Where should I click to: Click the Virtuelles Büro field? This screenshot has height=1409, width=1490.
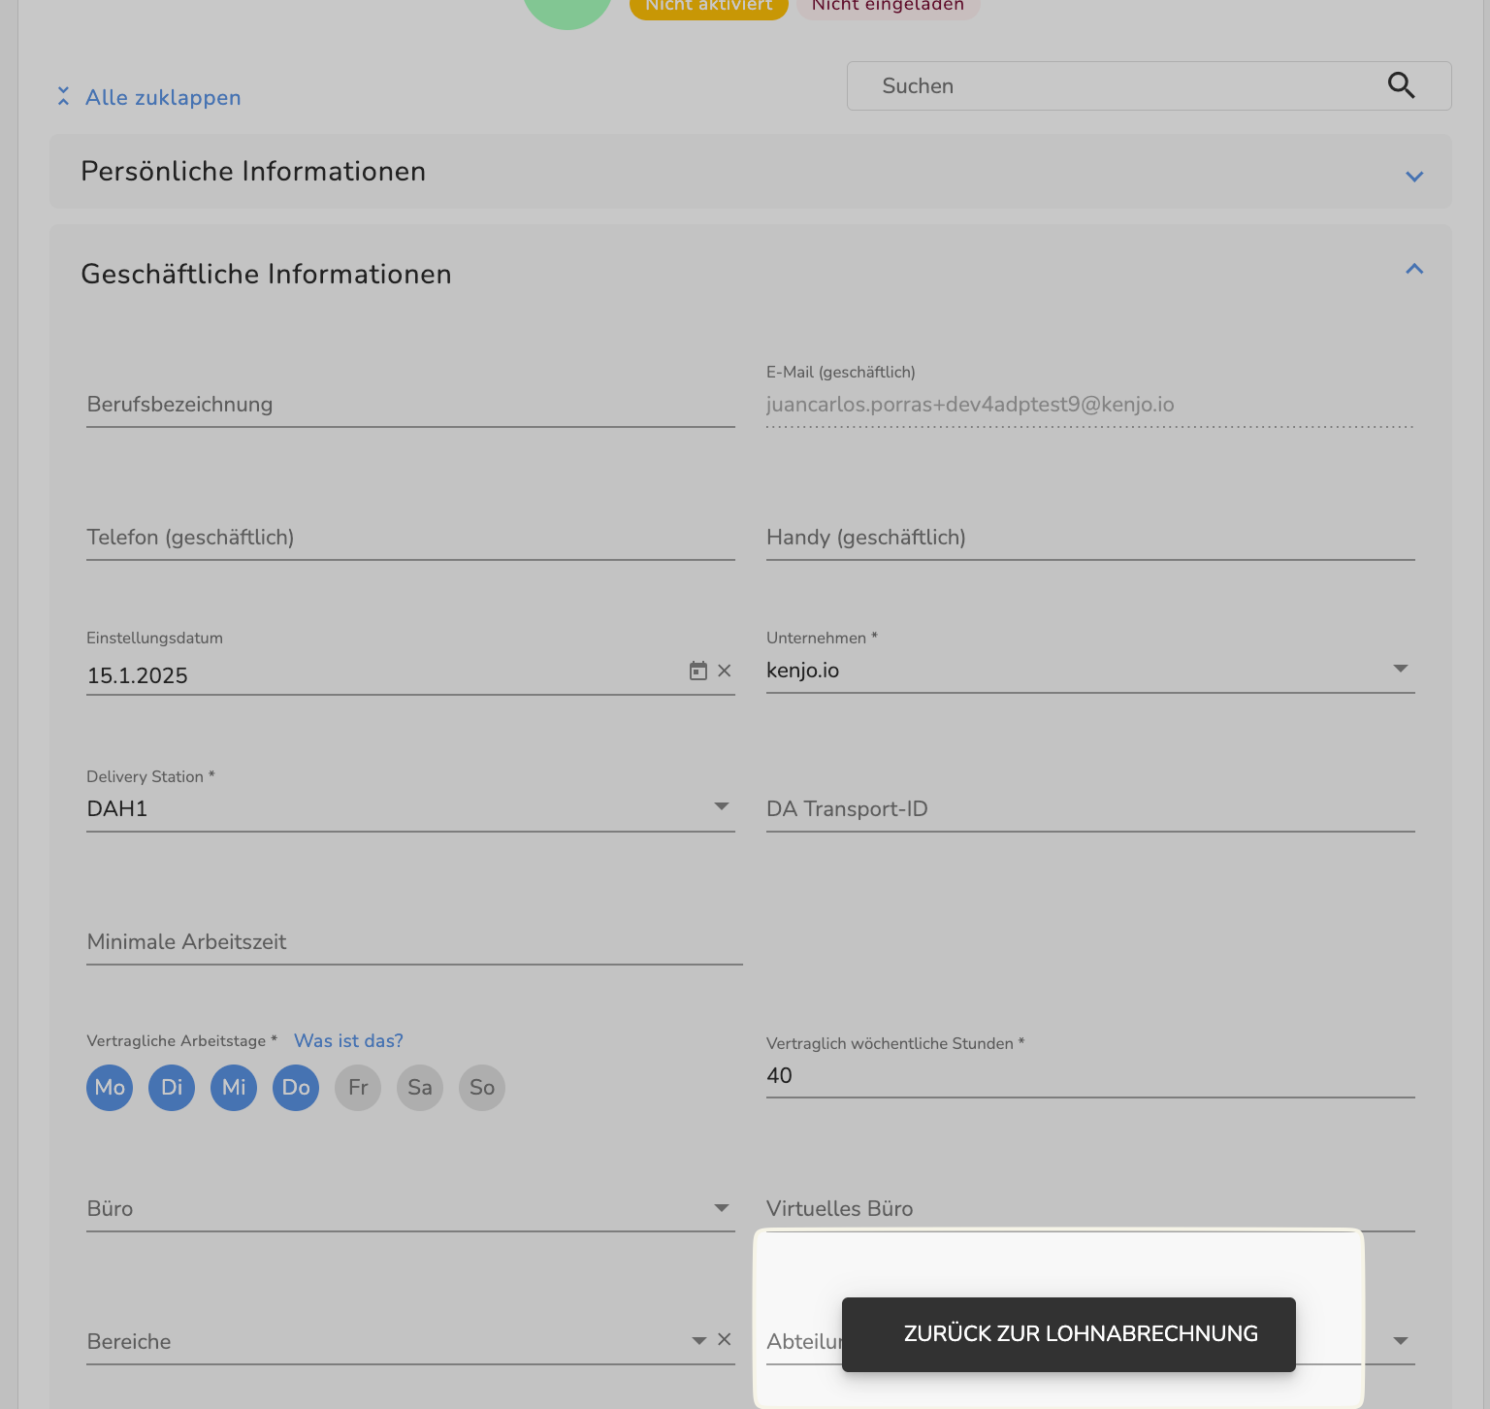1090,1209
